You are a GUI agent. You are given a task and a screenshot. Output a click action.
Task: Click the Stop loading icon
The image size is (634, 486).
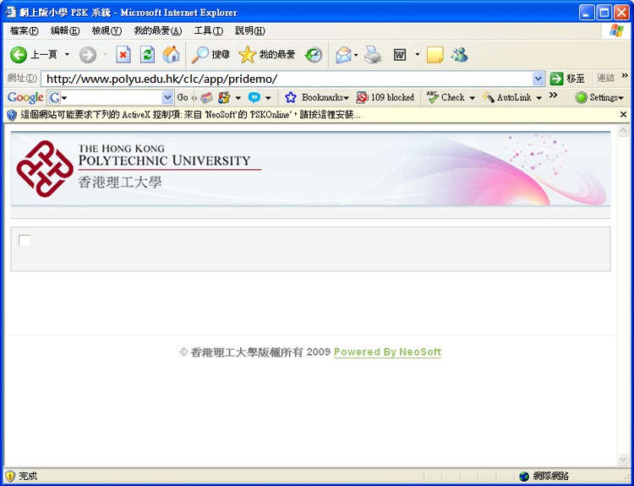click(123, 55)
